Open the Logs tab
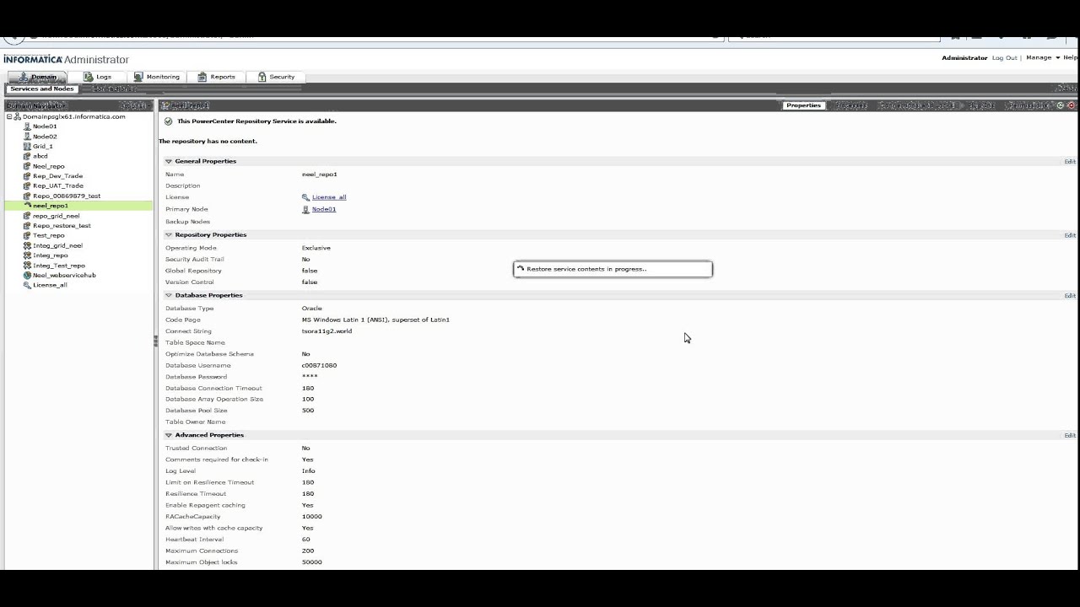The image size is (1080, 607). tap(97, 77)
